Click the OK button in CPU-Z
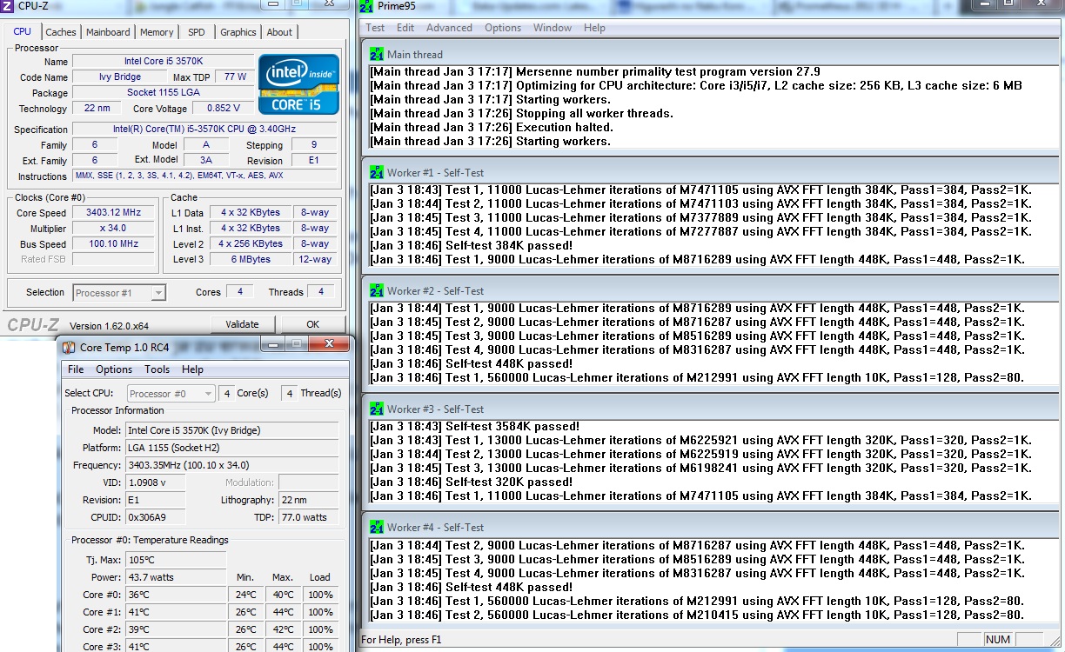 (x=312, y=324)
